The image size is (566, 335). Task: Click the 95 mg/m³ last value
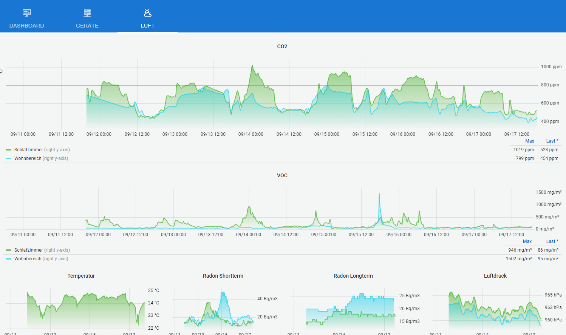548,259
